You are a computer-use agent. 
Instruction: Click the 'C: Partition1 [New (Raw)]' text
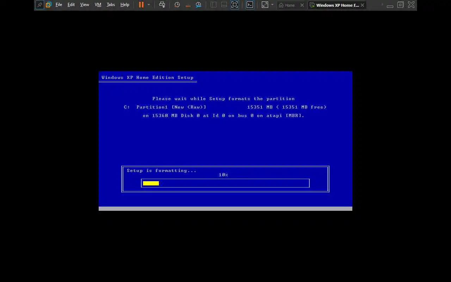click(165, 107)
